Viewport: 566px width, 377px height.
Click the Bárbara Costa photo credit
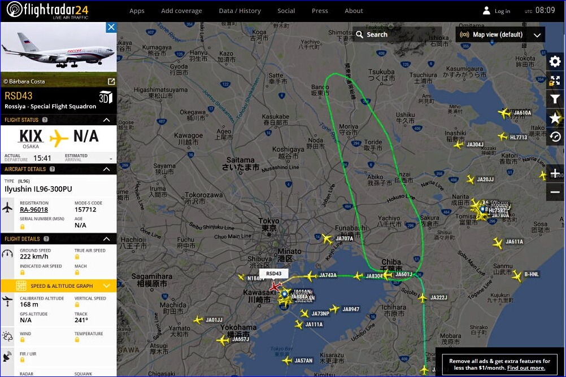[24, 81]
